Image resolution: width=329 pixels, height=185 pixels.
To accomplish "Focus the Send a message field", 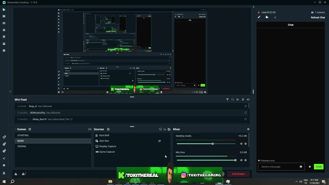I will 281,167.
